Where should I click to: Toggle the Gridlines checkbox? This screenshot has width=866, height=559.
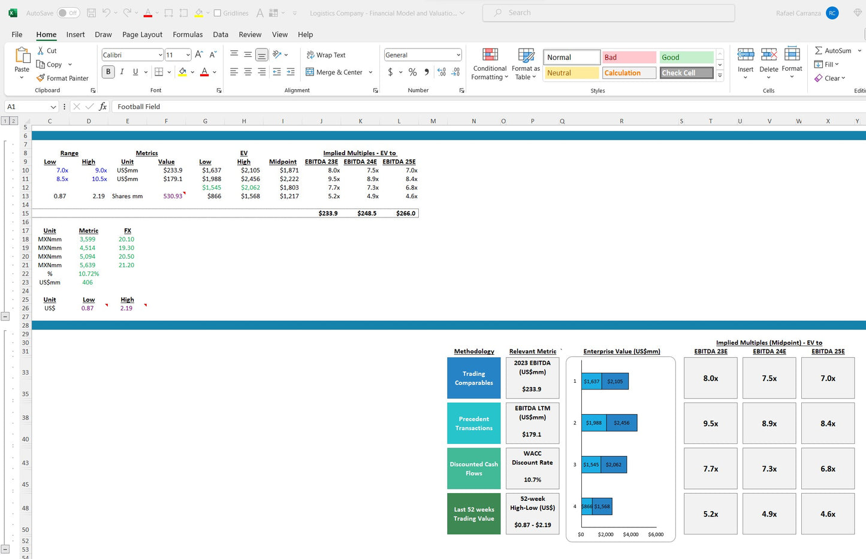[x=218, y=13]
